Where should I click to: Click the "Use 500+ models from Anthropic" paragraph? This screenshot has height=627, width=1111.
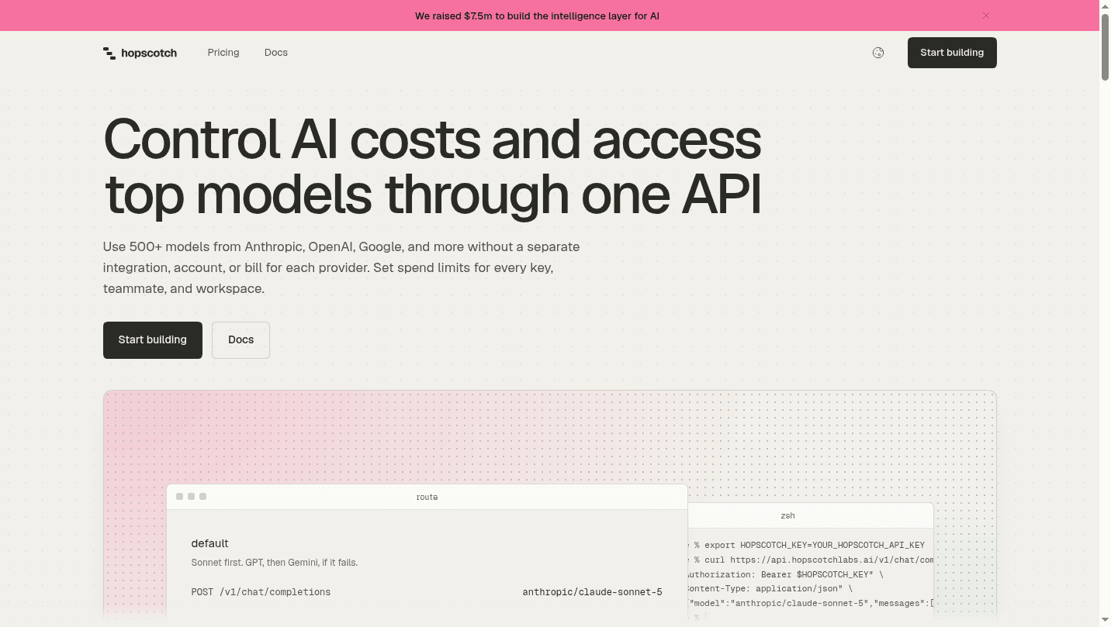[x=341, y=267]
